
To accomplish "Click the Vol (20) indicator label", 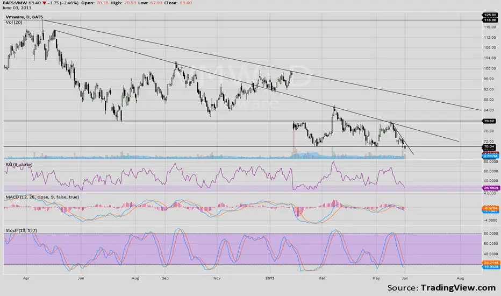I will (14, 23).
